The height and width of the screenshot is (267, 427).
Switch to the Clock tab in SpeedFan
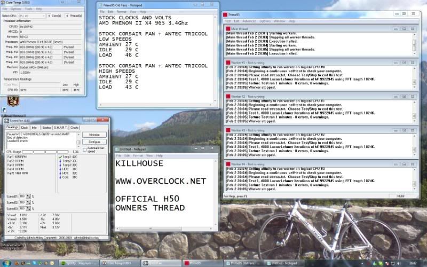pos(25,128)
